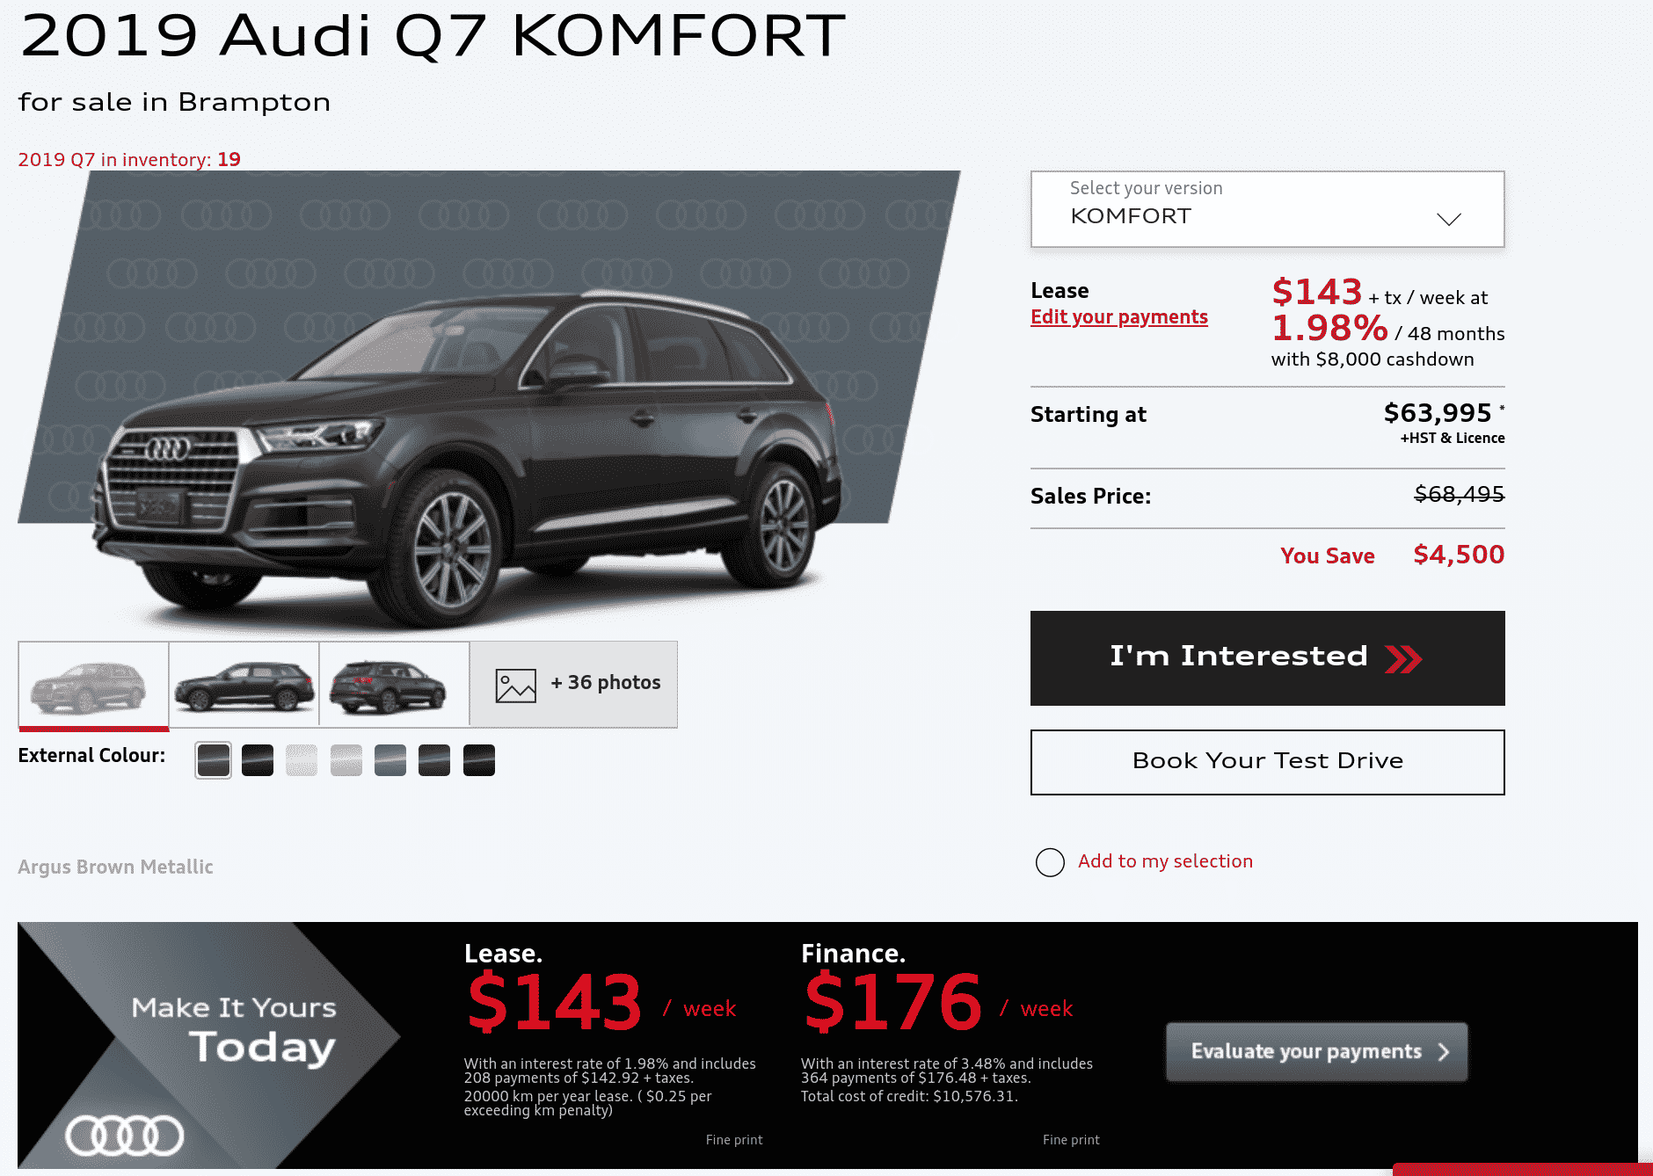Viewport: 1653px width, 1176px height.
Task: Click the dropdown chevron beside KOMFORT
Action: click(x=1449, y=219)
